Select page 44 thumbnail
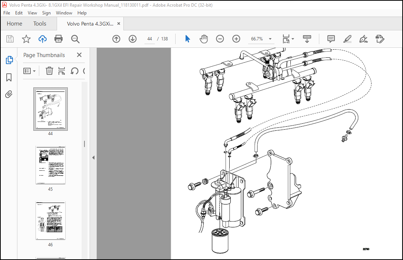Viewport: 403px width, 260px height. [x=50, y=109]
